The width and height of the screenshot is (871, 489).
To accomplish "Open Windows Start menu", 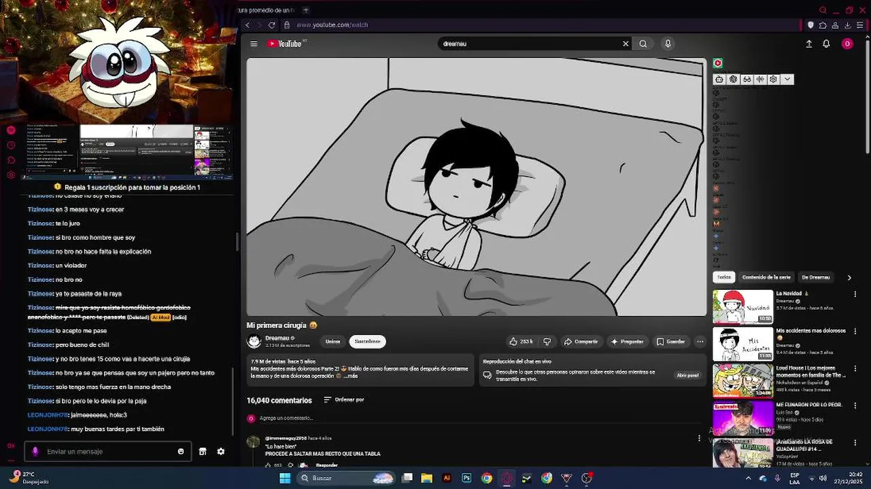I will tap(286, 478).
